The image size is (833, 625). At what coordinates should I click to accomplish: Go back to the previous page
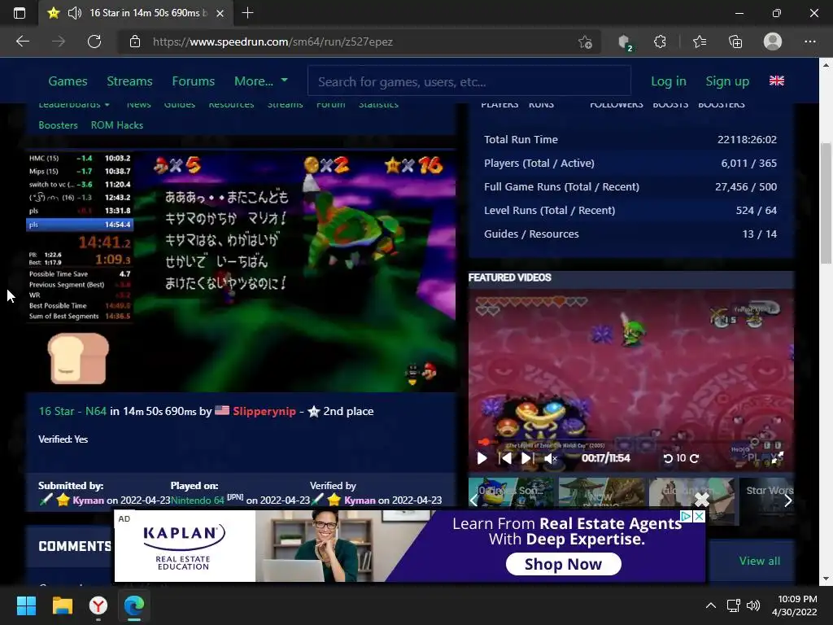[x=23, y=42]
